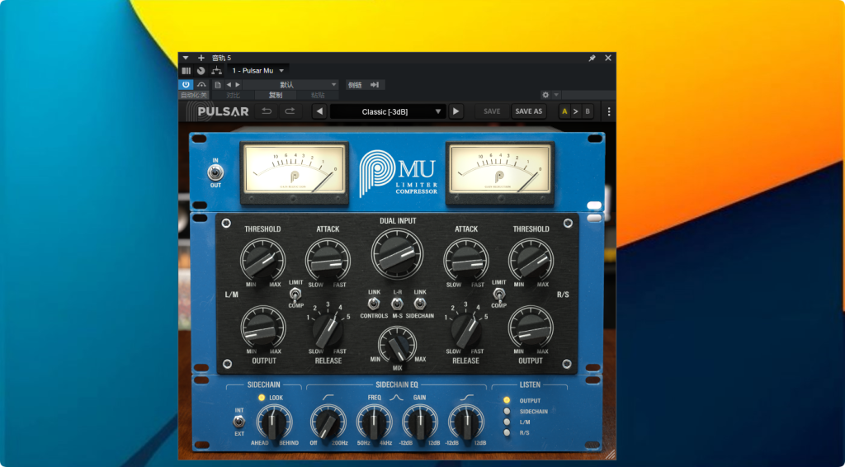The width and height of the screenshot is (845, 467).
Task: Adjust the sidechain EQ FREQ knob
Action: tap(374, 422)
